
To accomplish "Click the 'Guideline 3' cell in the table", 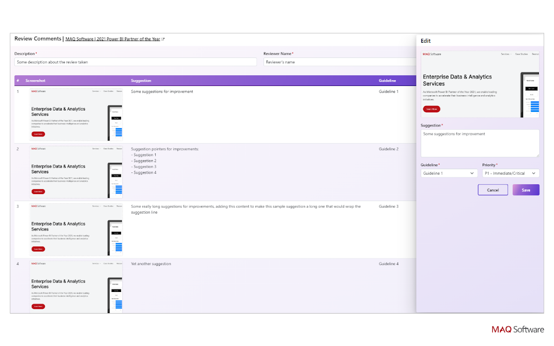I will 388,207.
